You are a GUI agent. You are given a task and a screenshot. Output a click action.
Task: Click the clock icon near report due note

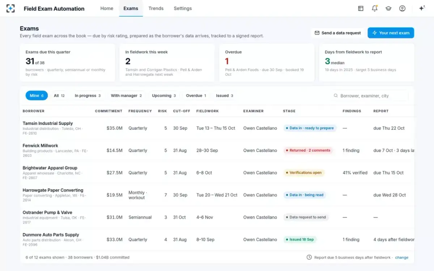pos(309,257)
